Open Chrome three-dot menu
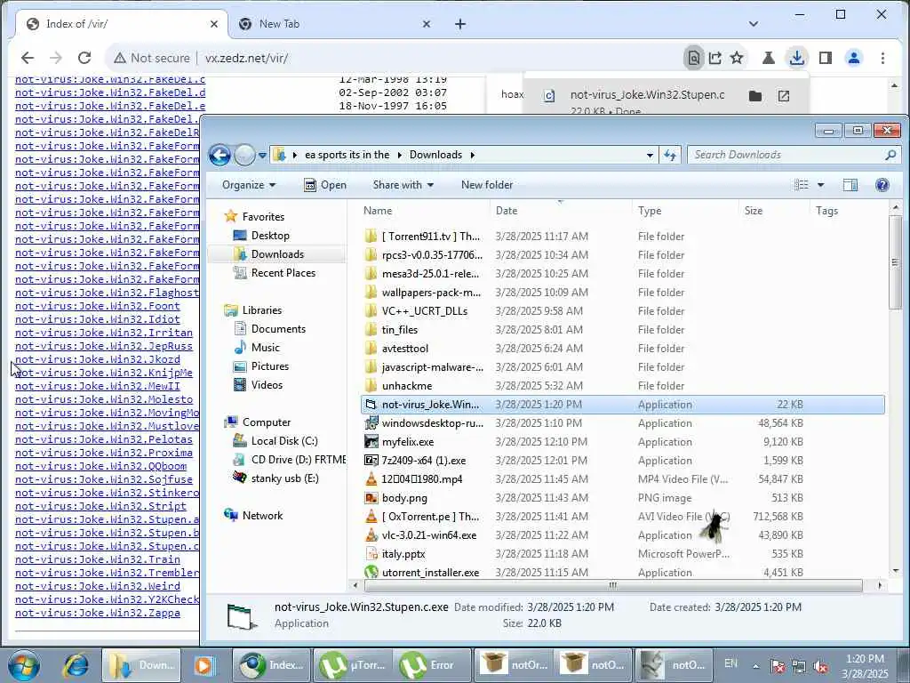910x683 pixels. [x=882, y=58]
